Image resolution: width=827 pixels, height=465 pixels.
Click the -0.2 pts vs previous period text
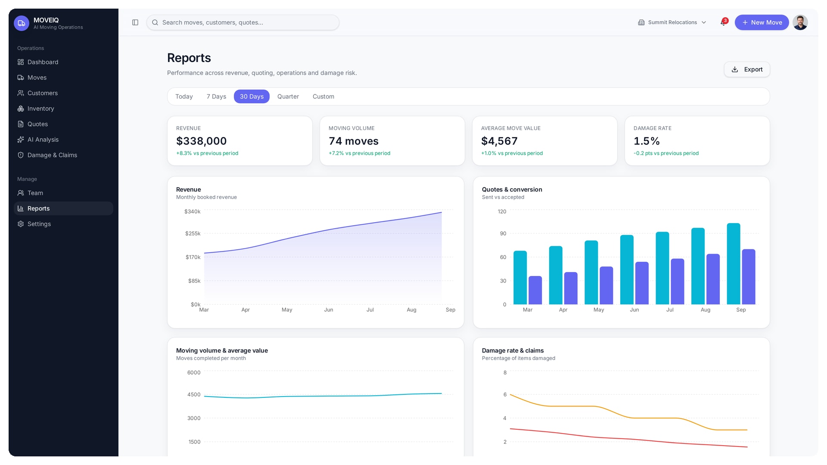click(666, 153)
